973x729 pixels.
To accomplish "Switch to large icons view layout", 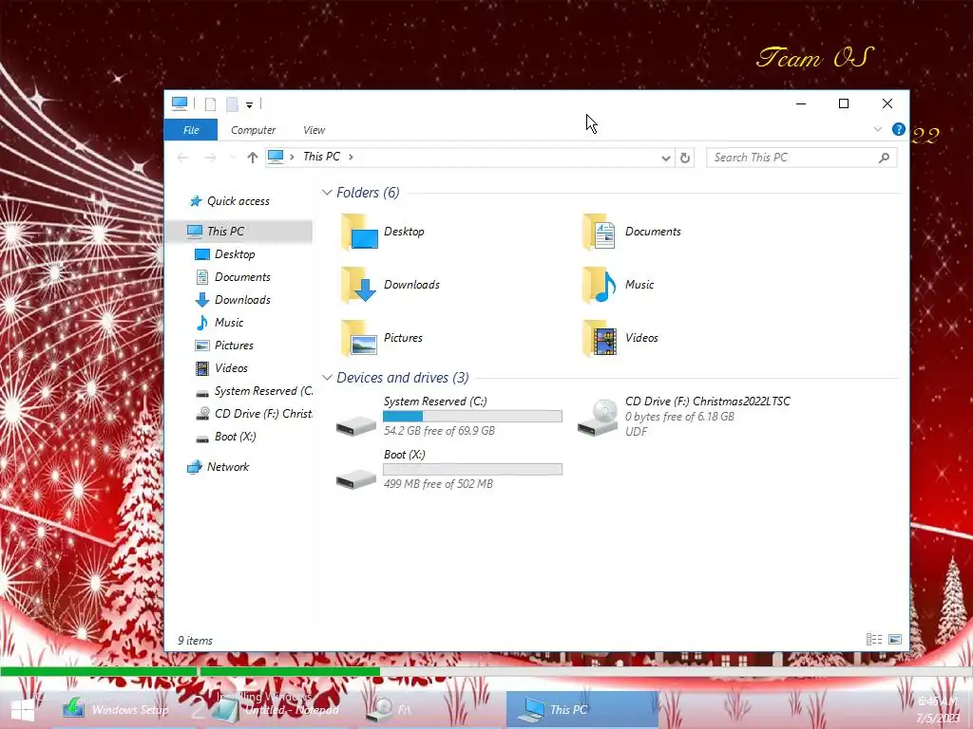I will [x=894, y=639].
